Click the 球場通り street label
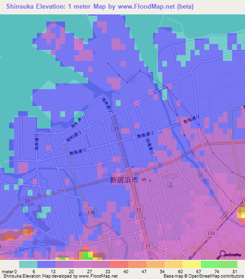Viewport: 245px width, 279px height. [150, 146]
